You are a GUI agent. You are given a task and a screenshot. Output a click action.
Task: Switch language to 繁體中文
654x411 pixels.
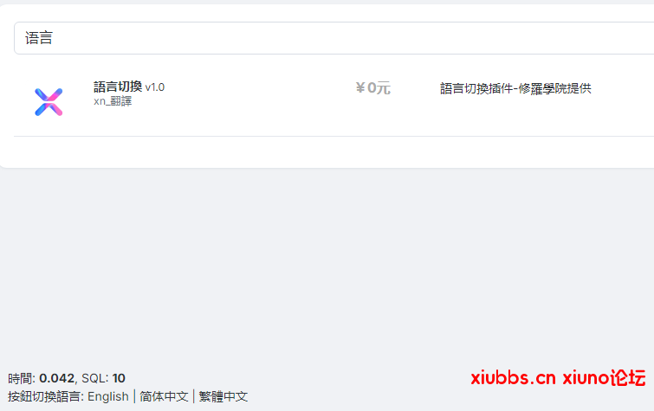coord(223,396)
